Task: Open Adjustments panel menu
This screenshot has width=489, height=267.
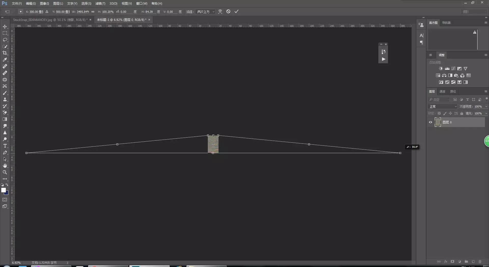Action: (486, 55)
